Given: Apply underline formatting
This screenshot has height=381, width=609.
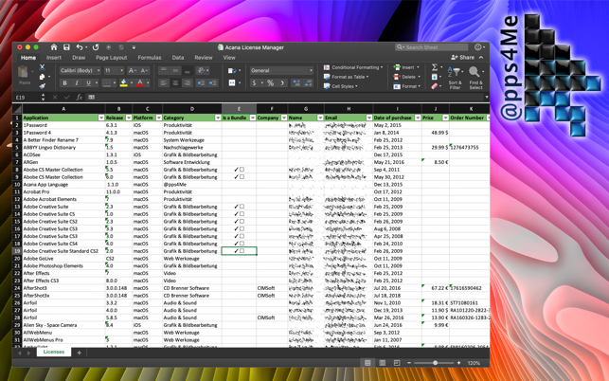Looking at the screenshot, I should [88, 82].
